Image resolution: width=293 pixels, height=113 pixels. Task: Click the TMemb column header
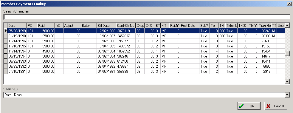(x=231, y=26)
